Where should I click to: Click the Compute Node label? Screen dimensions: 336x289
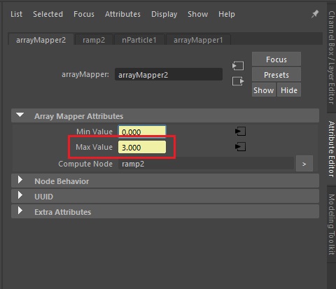coord(85,164)
